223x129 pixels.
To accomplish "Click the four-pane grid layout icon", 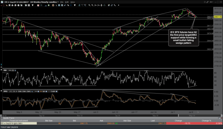I will click(x=29, y=5).
